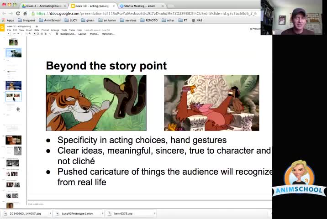Click the Layout button
327x219 pixels.
click(82, 34)
